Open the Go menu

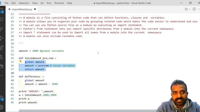(42, 3)
